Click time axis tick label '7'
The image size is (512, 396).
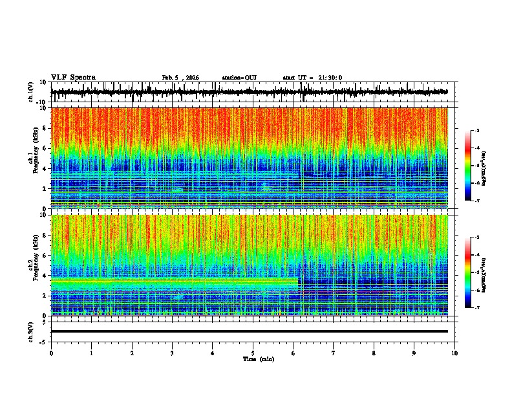click(334, 353)
